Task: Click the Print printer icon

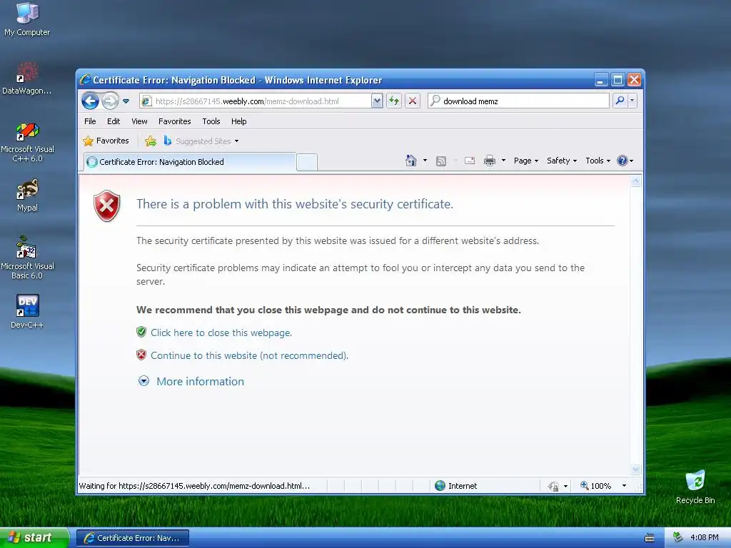Action: [490, 161]
